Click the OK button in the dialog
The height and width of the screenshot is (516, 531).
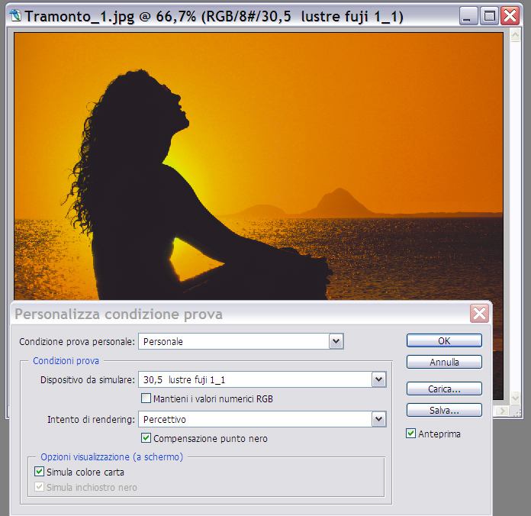click(x=444, y=340)
